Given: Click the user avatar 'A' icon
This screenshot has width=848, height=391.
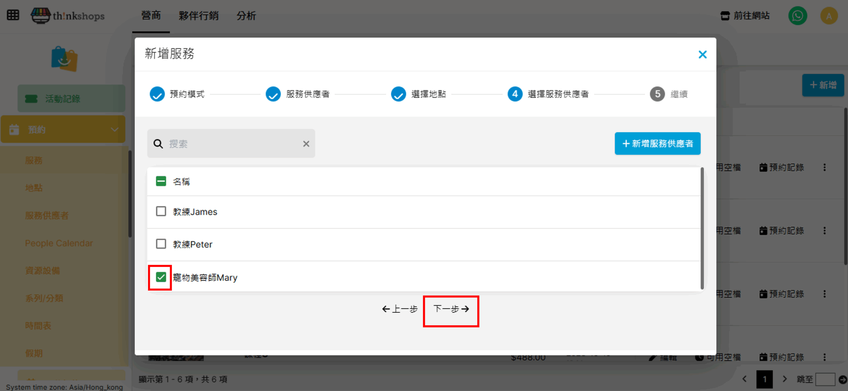Looking at the screenshot, I should click(x=828, y=16).
